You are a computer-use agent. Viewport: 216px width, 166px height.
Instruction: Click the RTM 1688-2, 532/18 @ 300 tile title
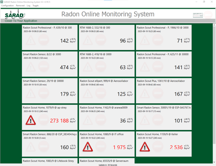pyautogui.click(x=95, y=28)
